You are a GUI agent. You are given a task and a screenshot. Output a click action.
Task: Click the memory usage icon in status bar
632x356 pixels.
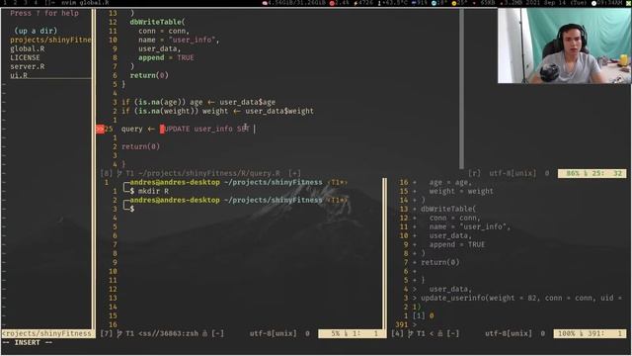265,3
